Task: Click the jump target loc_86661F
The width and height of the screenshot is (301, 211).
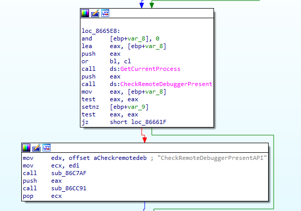Action: click(149, 122)
